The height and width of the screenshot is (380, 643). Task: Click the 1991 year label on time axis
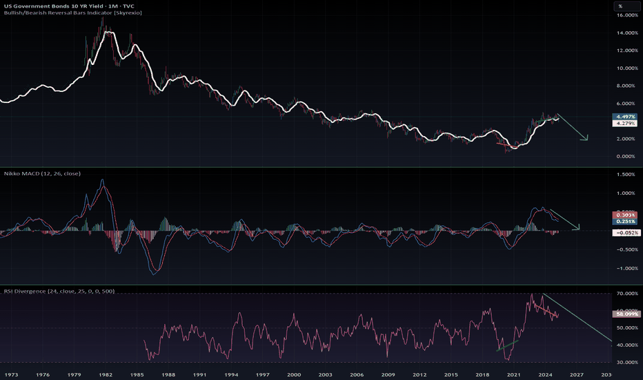199,374
